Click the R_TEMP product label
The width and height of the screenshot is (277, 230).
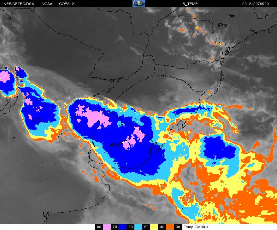coord(190,4)
